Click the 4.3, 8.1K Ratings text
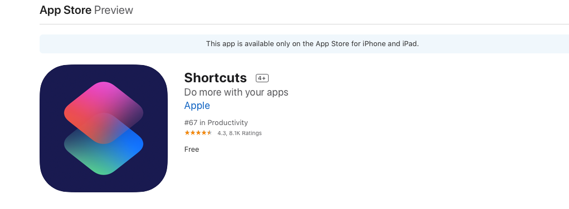569x209 pixels. coord(240,133)
